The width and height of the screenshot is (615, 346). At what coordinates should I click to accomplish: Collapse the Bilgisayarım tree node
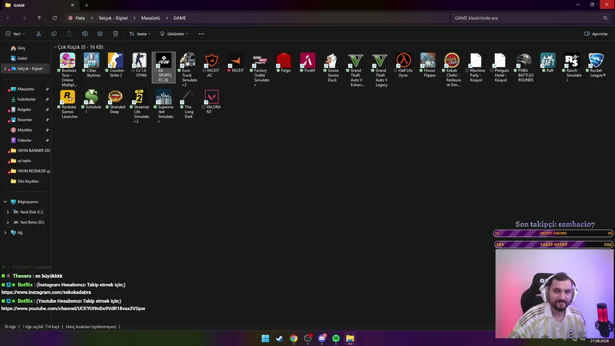coord(5,202)
